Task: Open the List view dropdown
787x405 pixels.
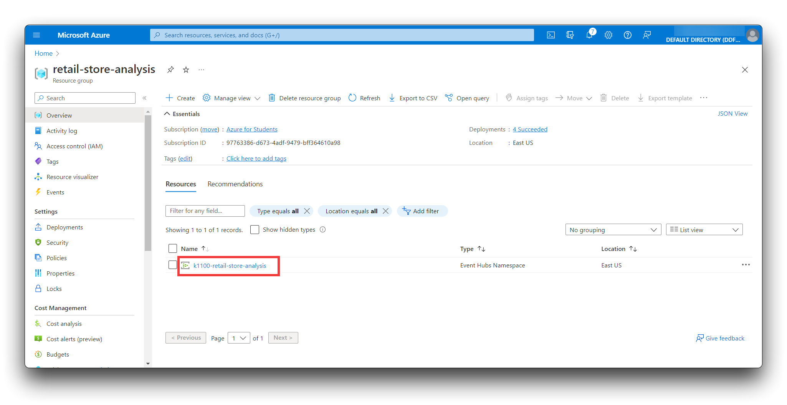Action: [x=704, y=229]
